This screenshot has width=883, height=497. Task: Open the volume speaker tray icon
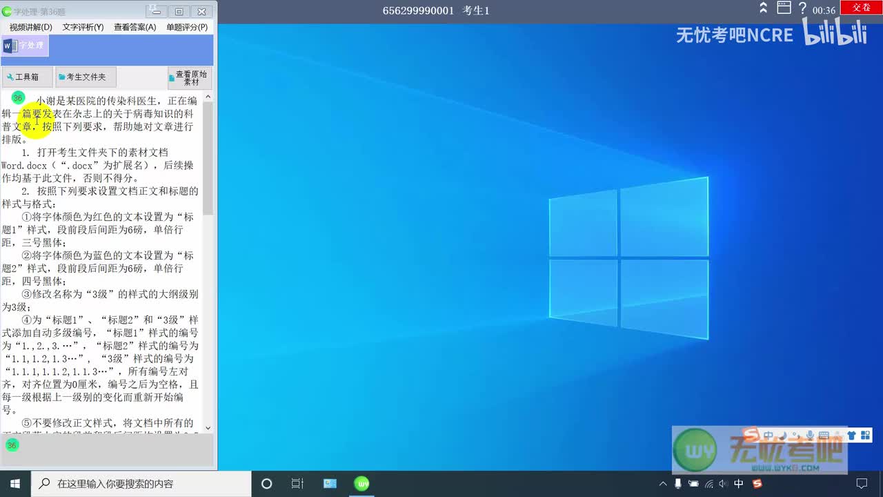pyautogui.click(x=724, y=484)
